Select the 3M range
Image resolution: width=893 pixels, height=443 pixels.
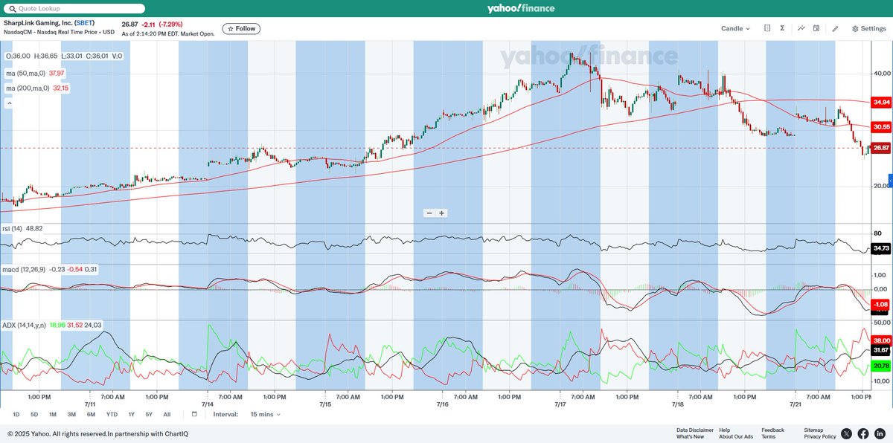pyautogui.click(x=71, y=414)
